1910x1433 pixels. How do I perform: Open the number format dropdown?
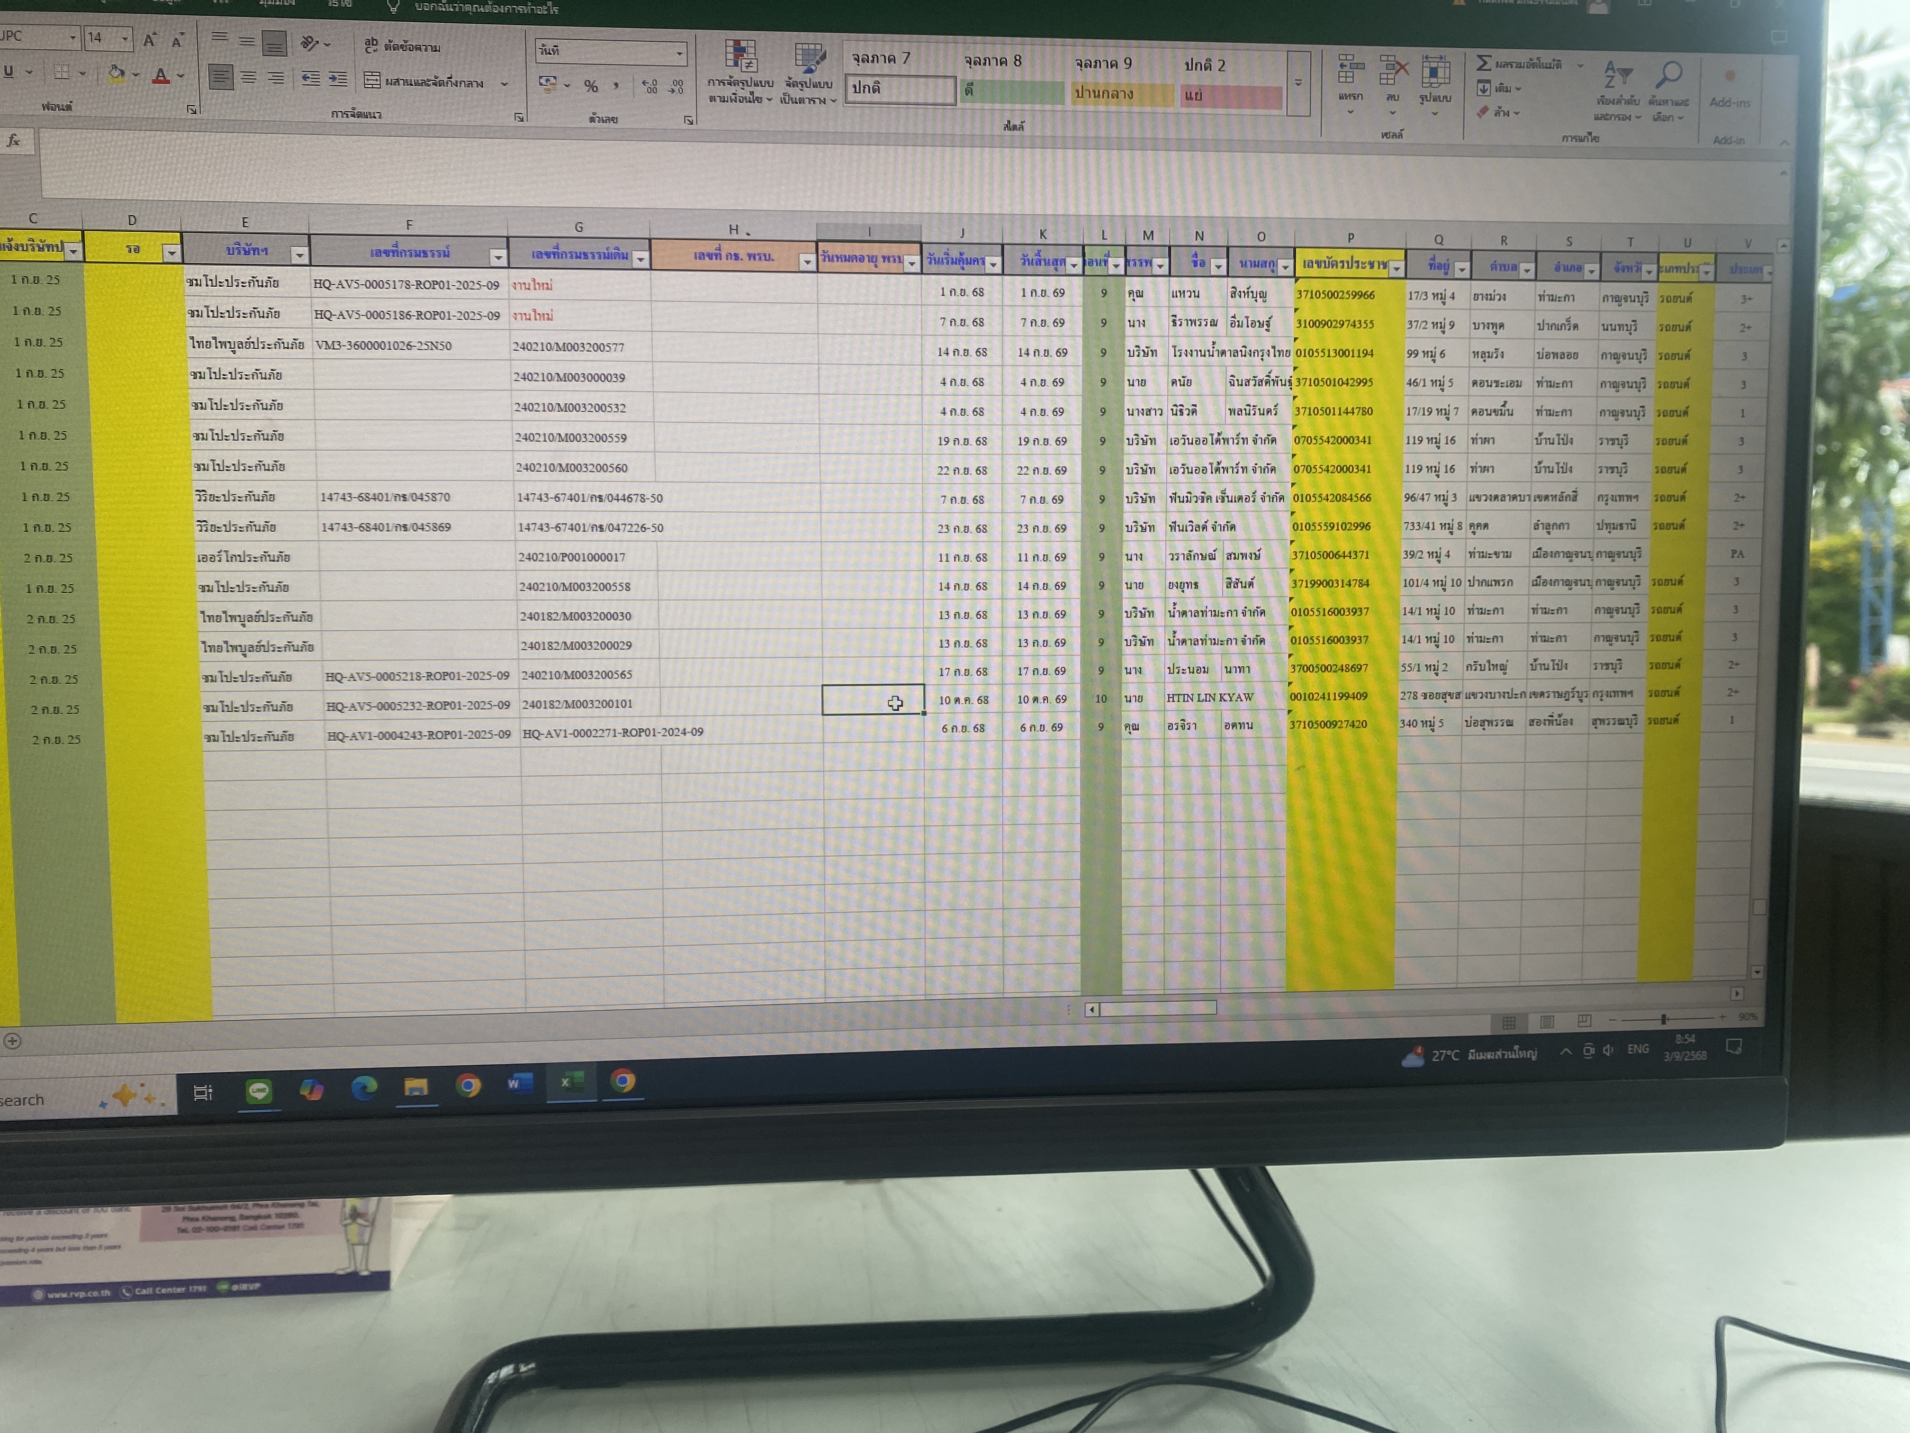click(x=680, y=54)
